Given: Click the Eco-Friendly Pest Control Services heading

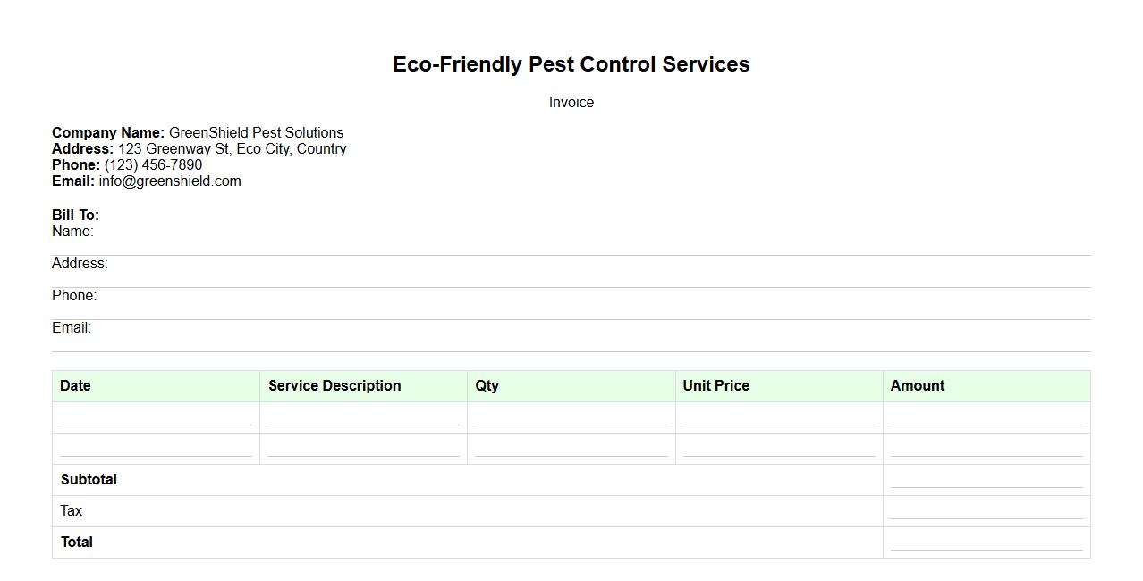Looking at the screenshot, I should coord(571,64).
